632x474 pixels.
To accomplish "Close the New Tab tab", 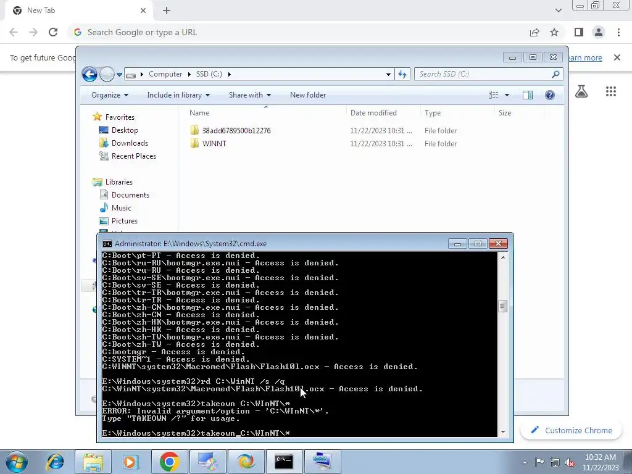I will click(143, 10).
